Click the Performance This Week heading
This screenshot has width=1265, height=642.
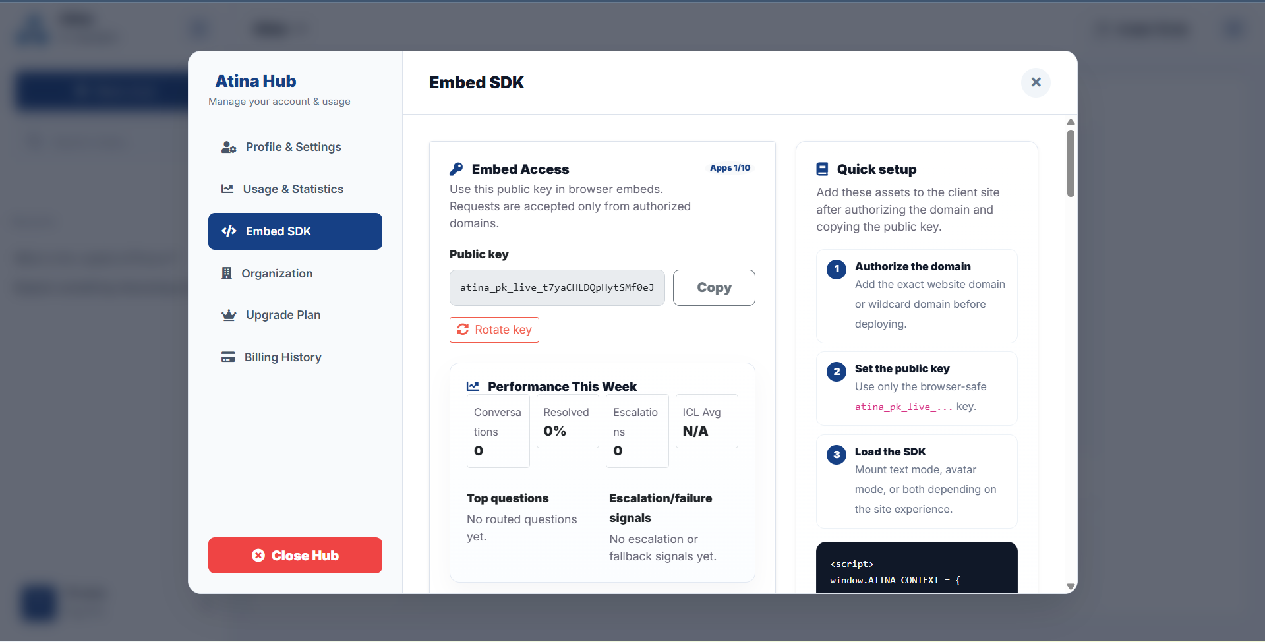coord(562,386)
